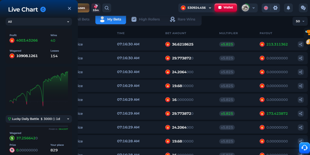Screen dimensions: 310x155
Task: Change language via UK flag icon
Action: pyautogui.click(x=266, y=8)
